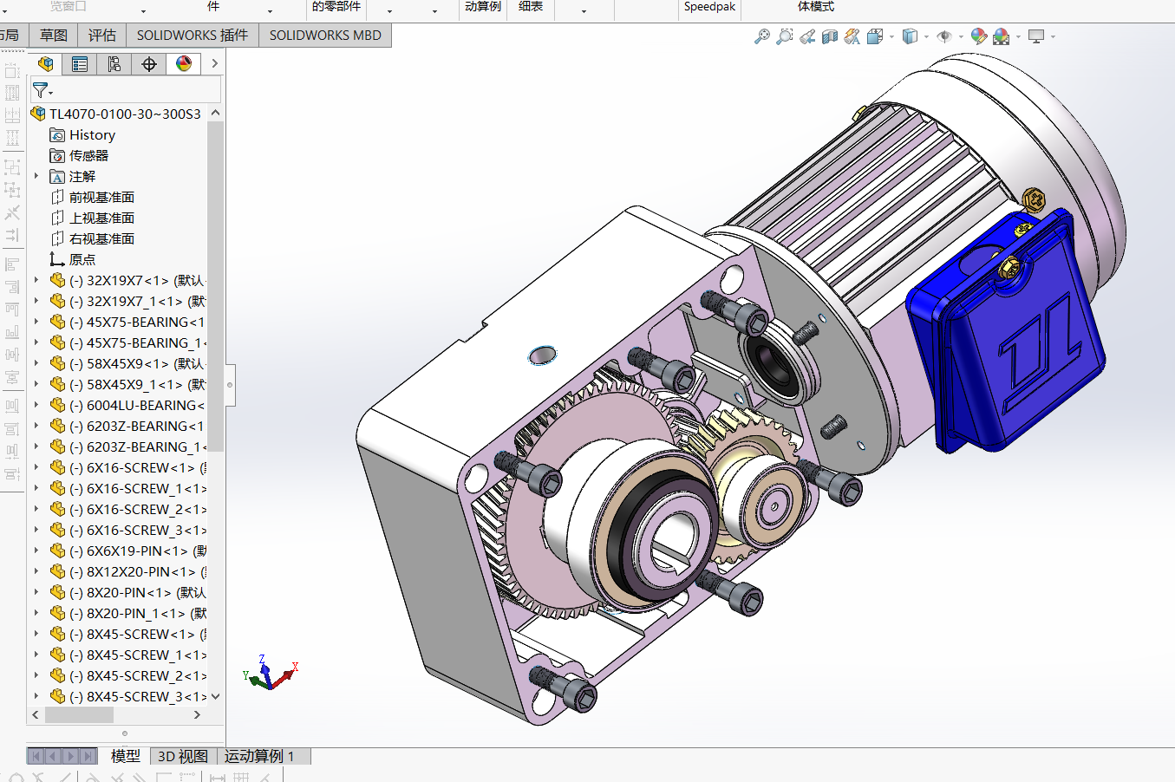The height and width of the screenshot is (782, 1175).
Task: Click the feature tree scroll up arrow
Action: point(215,113)
